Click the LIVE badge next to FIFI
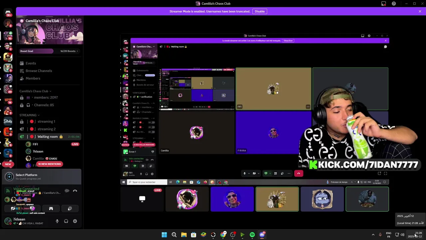The image size is (426, 240). (x=75, y=144)
